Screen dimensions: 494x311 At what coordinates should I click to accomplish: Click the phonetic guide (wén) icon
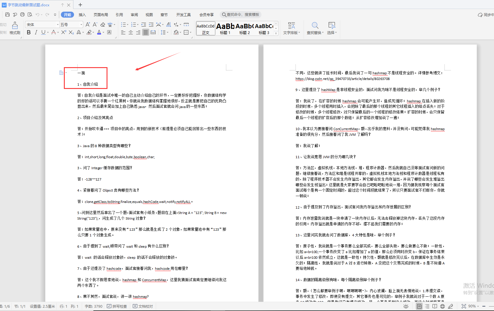click(110, 24)
